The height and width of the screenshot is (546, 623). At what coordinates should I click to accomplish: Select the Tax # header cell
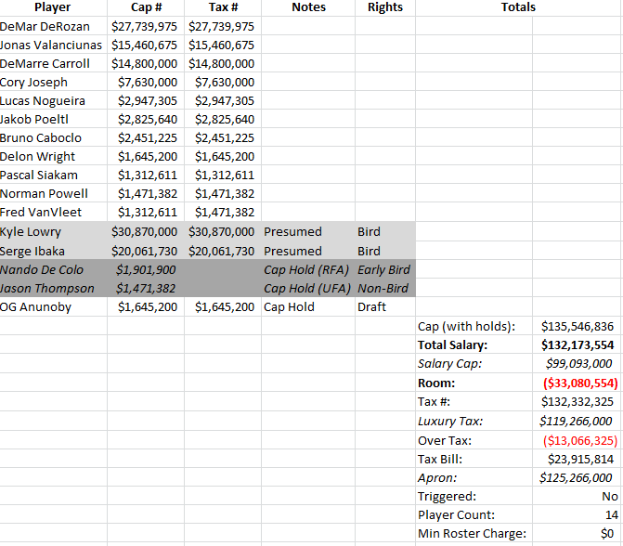pos(223,7)
